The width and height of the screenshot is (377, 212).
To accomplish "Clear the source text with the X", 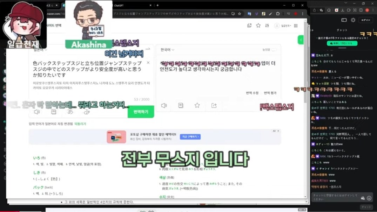I will 148,63.
